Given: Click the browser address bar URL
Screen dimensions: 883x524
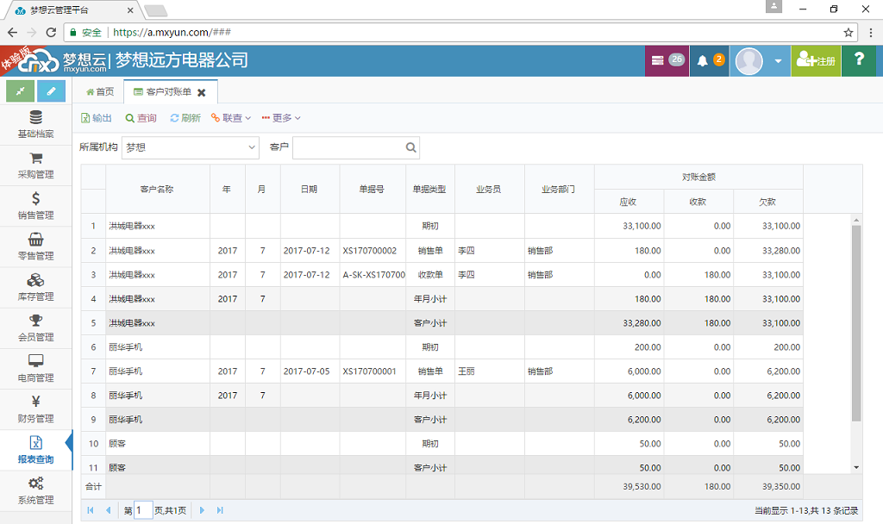Looking at the screenshot, I should (x=172, y=33).
